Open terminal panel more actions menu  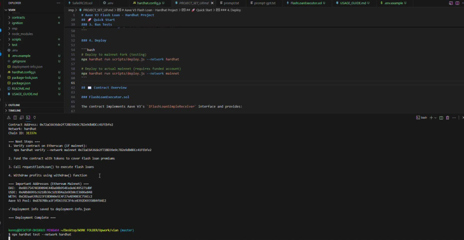[x=454, y=118]
